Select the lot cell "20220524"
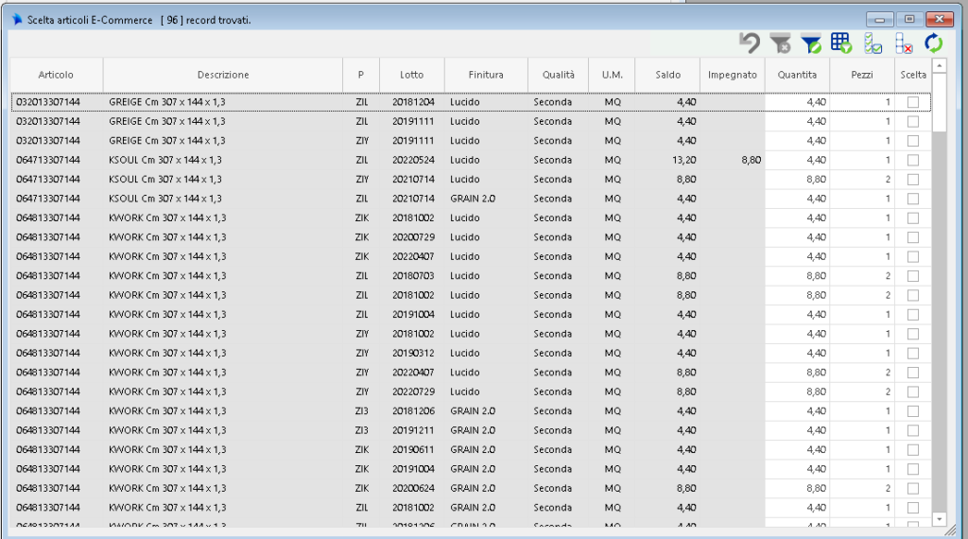This screenshot has height=539, width=968. pyautogui.click(x=413, y=160)
